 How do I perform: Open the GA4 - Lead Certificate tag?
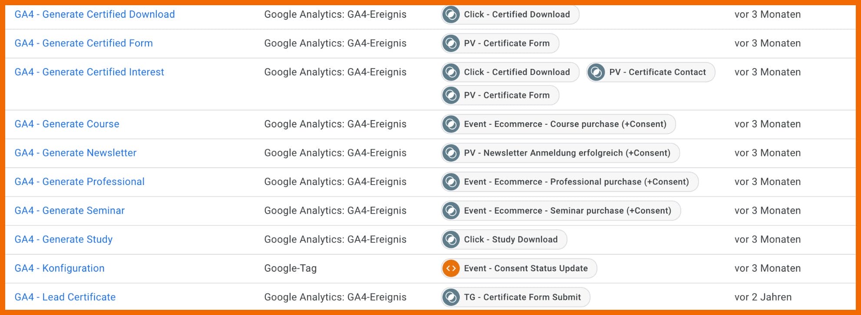click(65, 297)
